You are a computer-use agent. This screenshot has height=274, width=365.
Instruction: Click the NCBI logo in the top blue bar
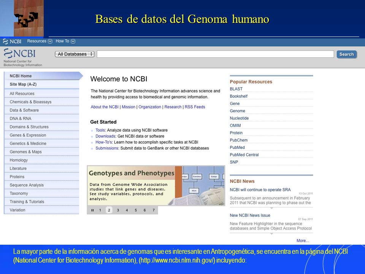pyautogui.click(x=12, y=41)
